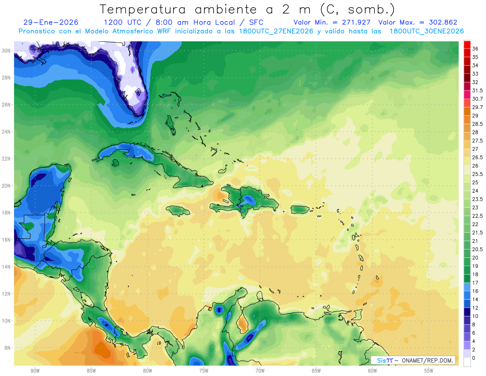The height and width of the screenshot is (376, 486).
Task: Pick the bright red top swatch of the color scale
Action: [x=467, y=44]
